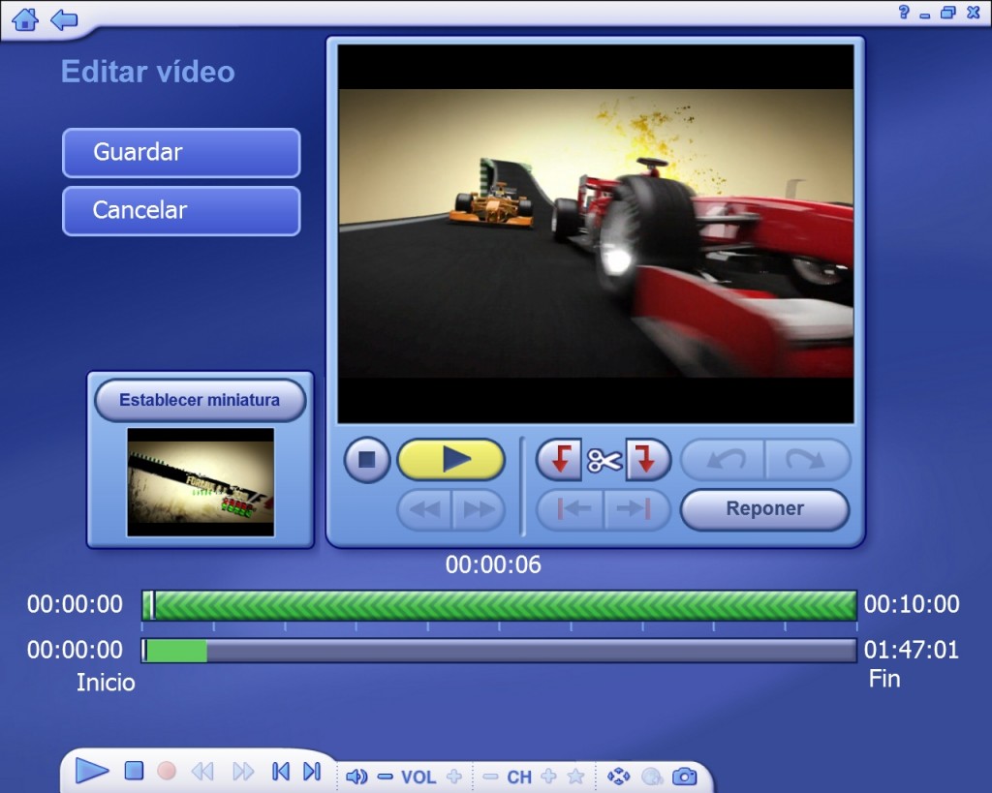The height and width of the screenshot is (793, 992).
Task: Select the video thumbnail preview image
Action: coord(201,481)
